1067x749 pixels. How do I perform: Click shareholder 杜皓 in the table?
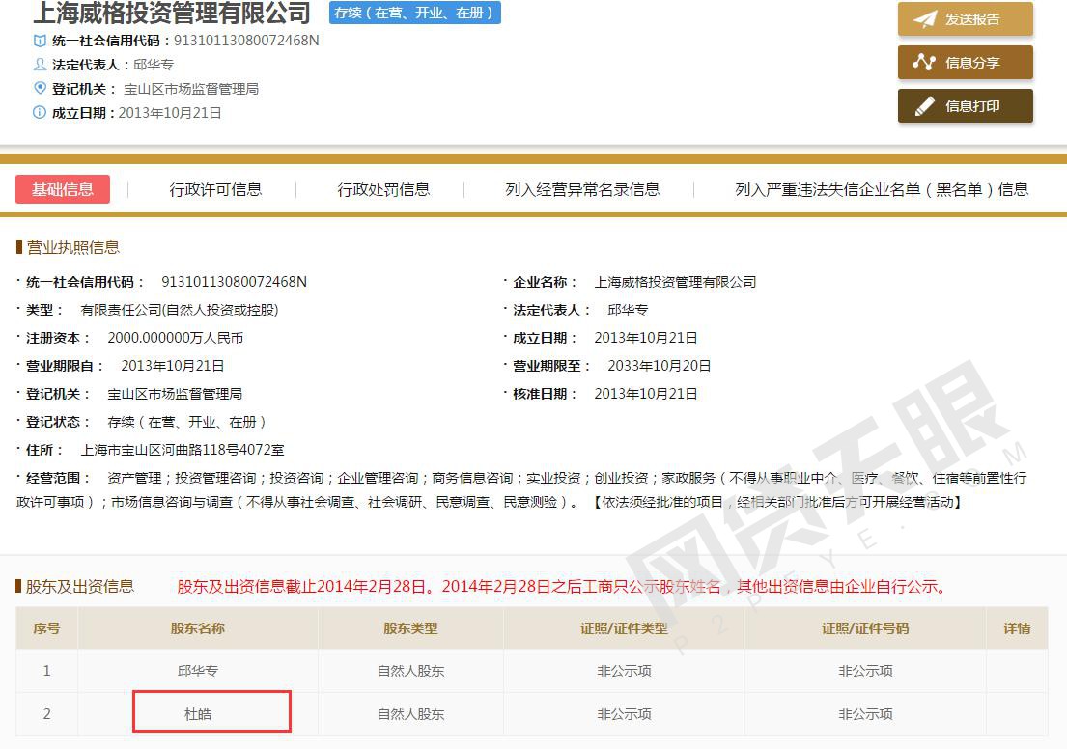pyautogui.click(x=197, y=713)
